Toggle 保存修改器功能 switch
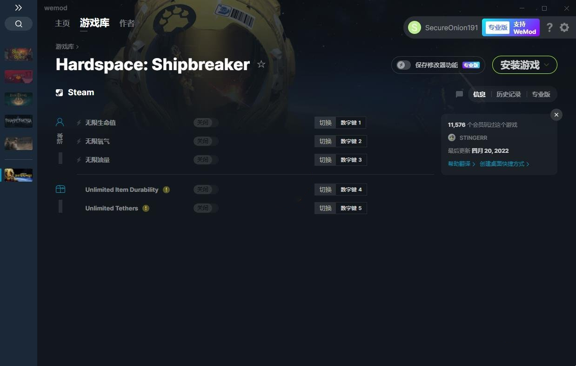This screenshot has width=576, height=366. 403,65
